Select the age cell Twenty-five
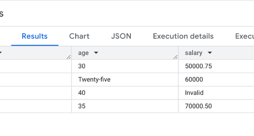The image size is (254, 136). point(125,80)
